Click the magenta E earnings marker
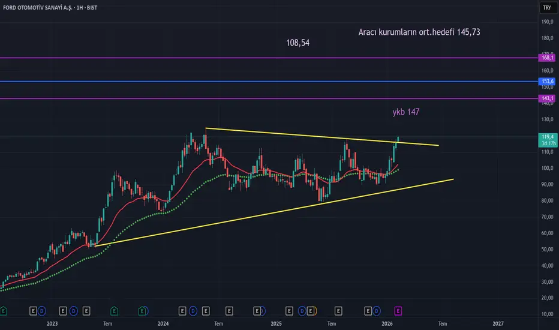 398,310
